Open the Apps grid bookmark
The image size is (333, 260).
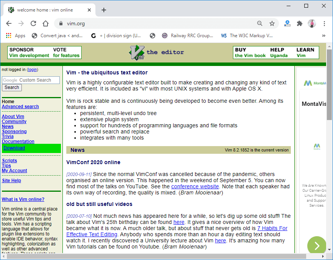click(x=16, y=36)
